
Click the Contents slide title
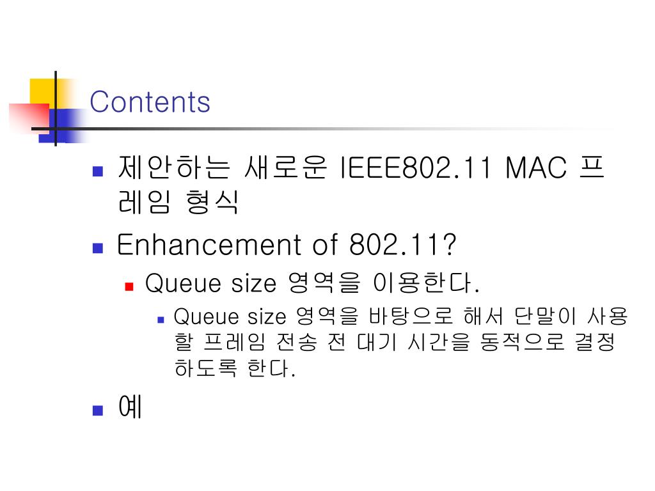pos(150,102)
